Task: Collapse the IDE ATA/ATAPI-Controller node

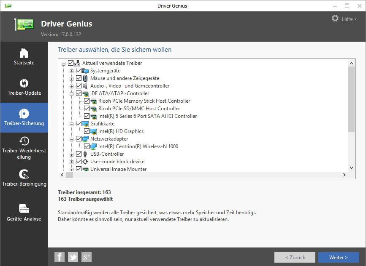Action: click(x=71, y=94)
